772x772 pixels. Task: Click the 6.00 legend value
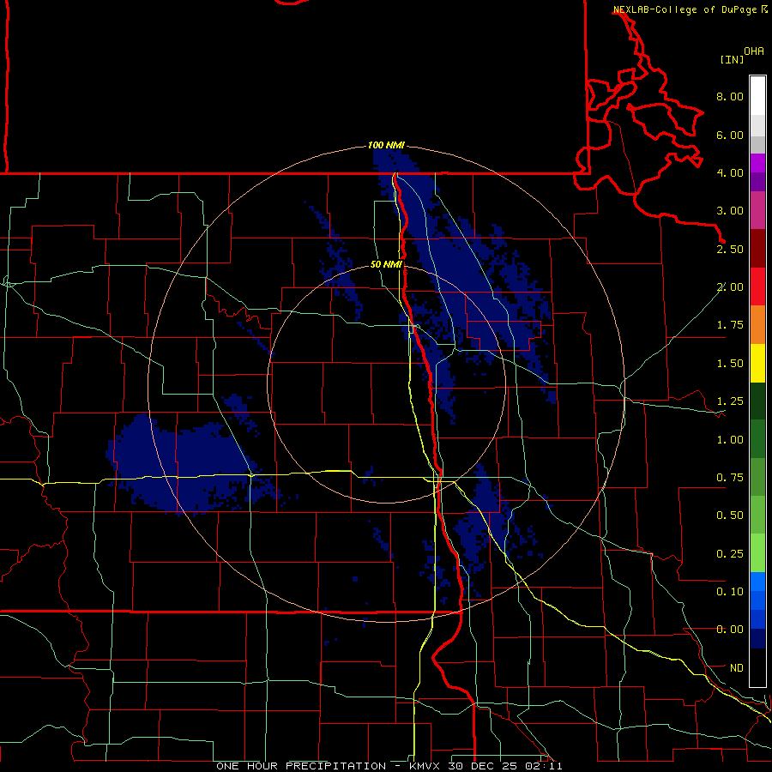(730, 135)
